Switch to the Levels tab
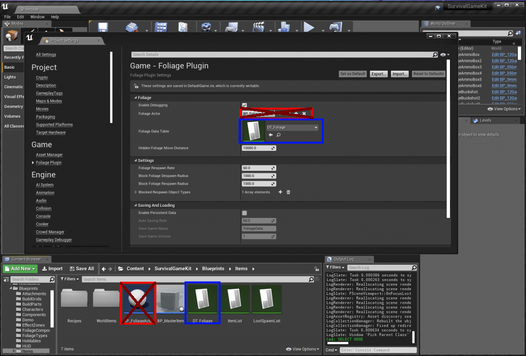This screenshot has width=526, height=356. click(x=485, y=120)
